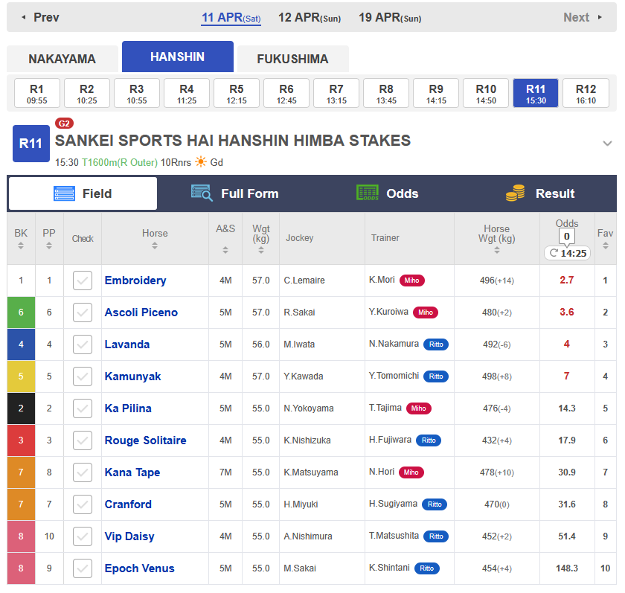Viewport: 625px width, 593px height.
Task: Sort by Wgt (kg) column
Action: [x=261, y=250]
